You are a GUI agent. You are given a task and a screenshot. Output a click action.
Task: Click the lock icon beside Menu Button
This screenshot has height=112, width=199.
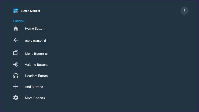(46, 53)
